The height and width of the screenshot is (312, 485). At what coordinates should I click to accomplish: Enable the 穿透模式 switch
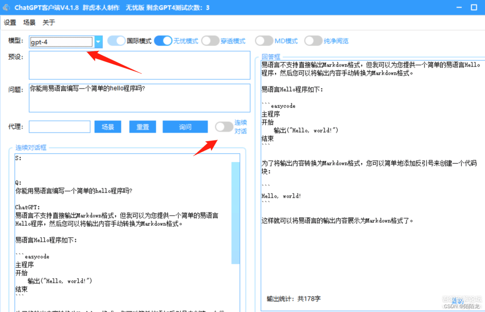click(210, 41)
